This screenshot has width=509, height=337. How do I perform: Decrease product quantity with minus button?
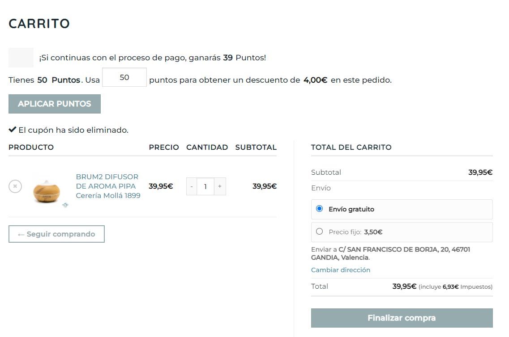pos(192,186)
